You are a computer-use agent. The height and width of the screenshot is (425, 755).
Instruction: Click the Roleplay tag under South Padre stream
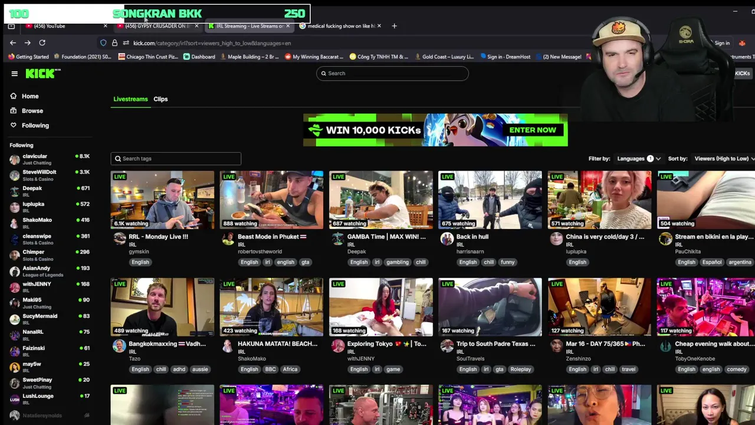[x=521, y=370]
